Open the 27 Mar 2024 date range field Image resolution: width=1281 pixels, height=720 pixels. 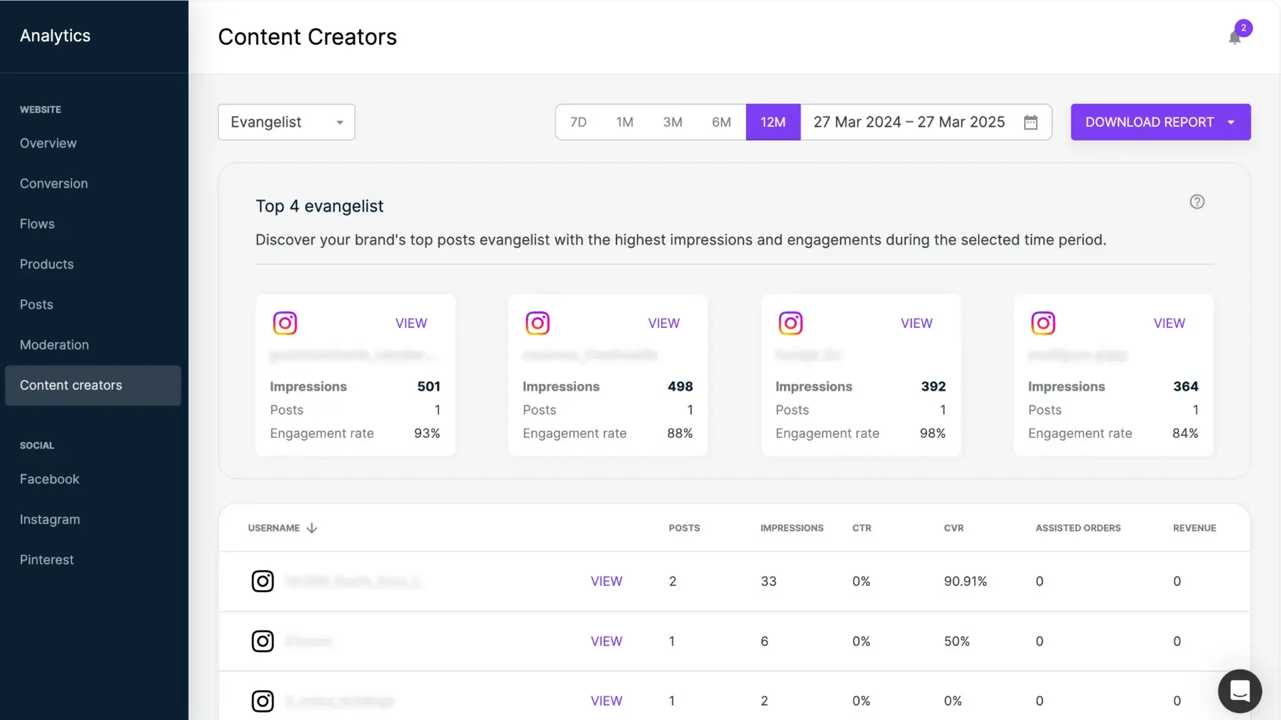[909, 122]
